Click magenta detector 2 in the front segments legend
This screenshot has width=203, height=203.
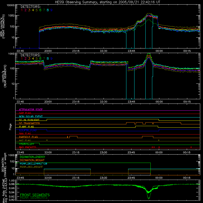pyautogui.click(x=26, y=10)
